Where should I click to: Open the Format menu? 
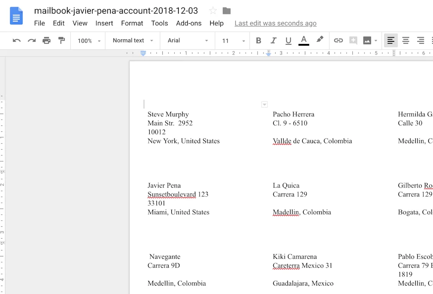[132, 23]
